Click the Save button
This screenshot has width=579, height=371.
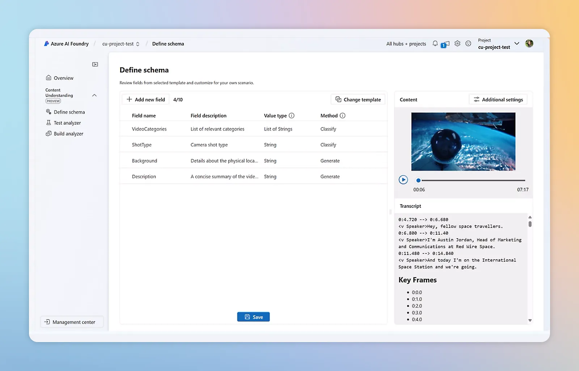pyautogui.click(x=253, y=317)
